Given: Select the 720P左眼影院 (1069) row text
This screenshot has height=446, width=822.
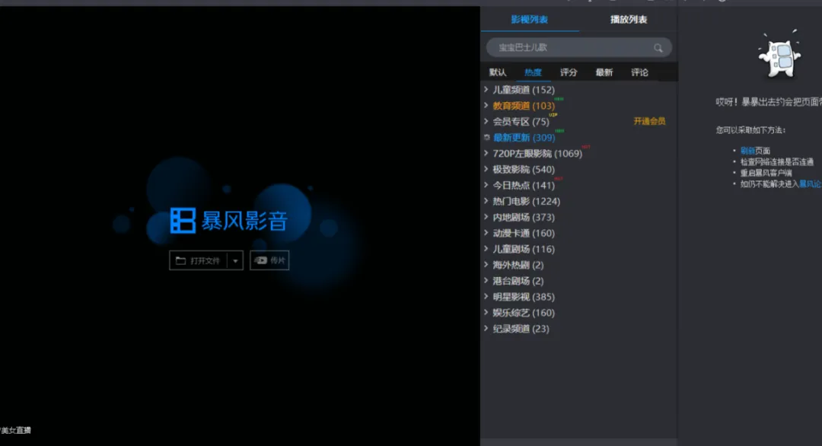Looking at the screenshot, I should (x=537, y=154).
